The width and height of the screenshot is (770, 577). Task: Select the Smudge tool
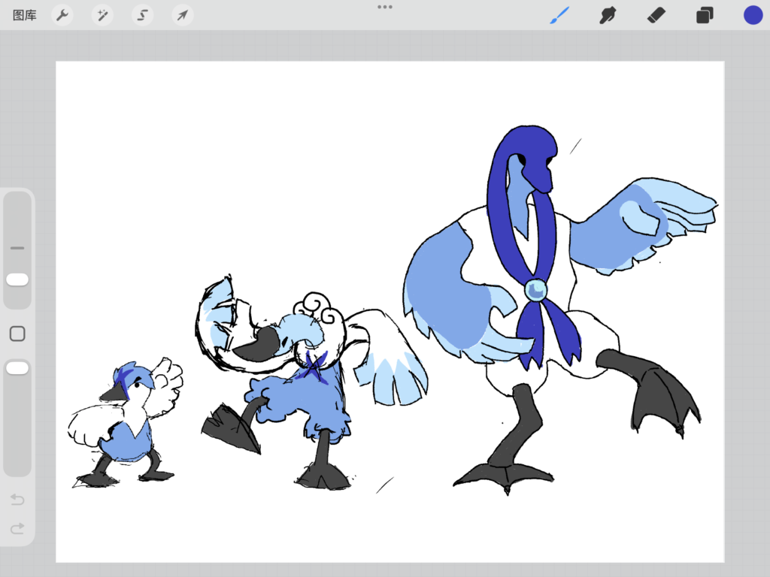608,14
